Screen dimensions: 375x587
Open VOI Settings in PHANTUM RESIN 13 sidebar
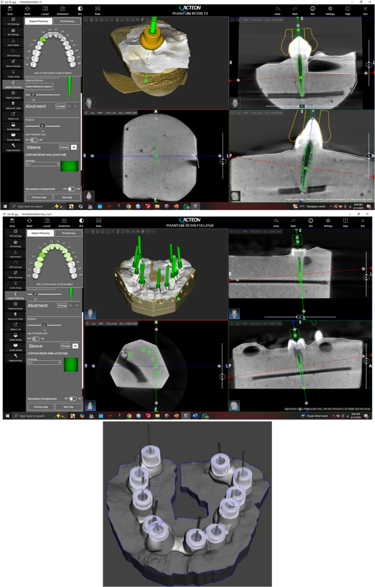click(13, 21)
